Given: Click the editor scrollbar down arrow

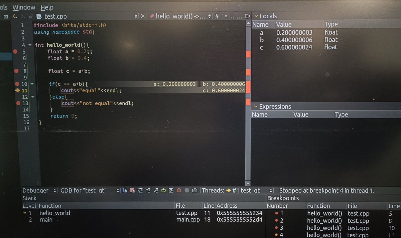Looking at the screenshot, I should (248, 183).
